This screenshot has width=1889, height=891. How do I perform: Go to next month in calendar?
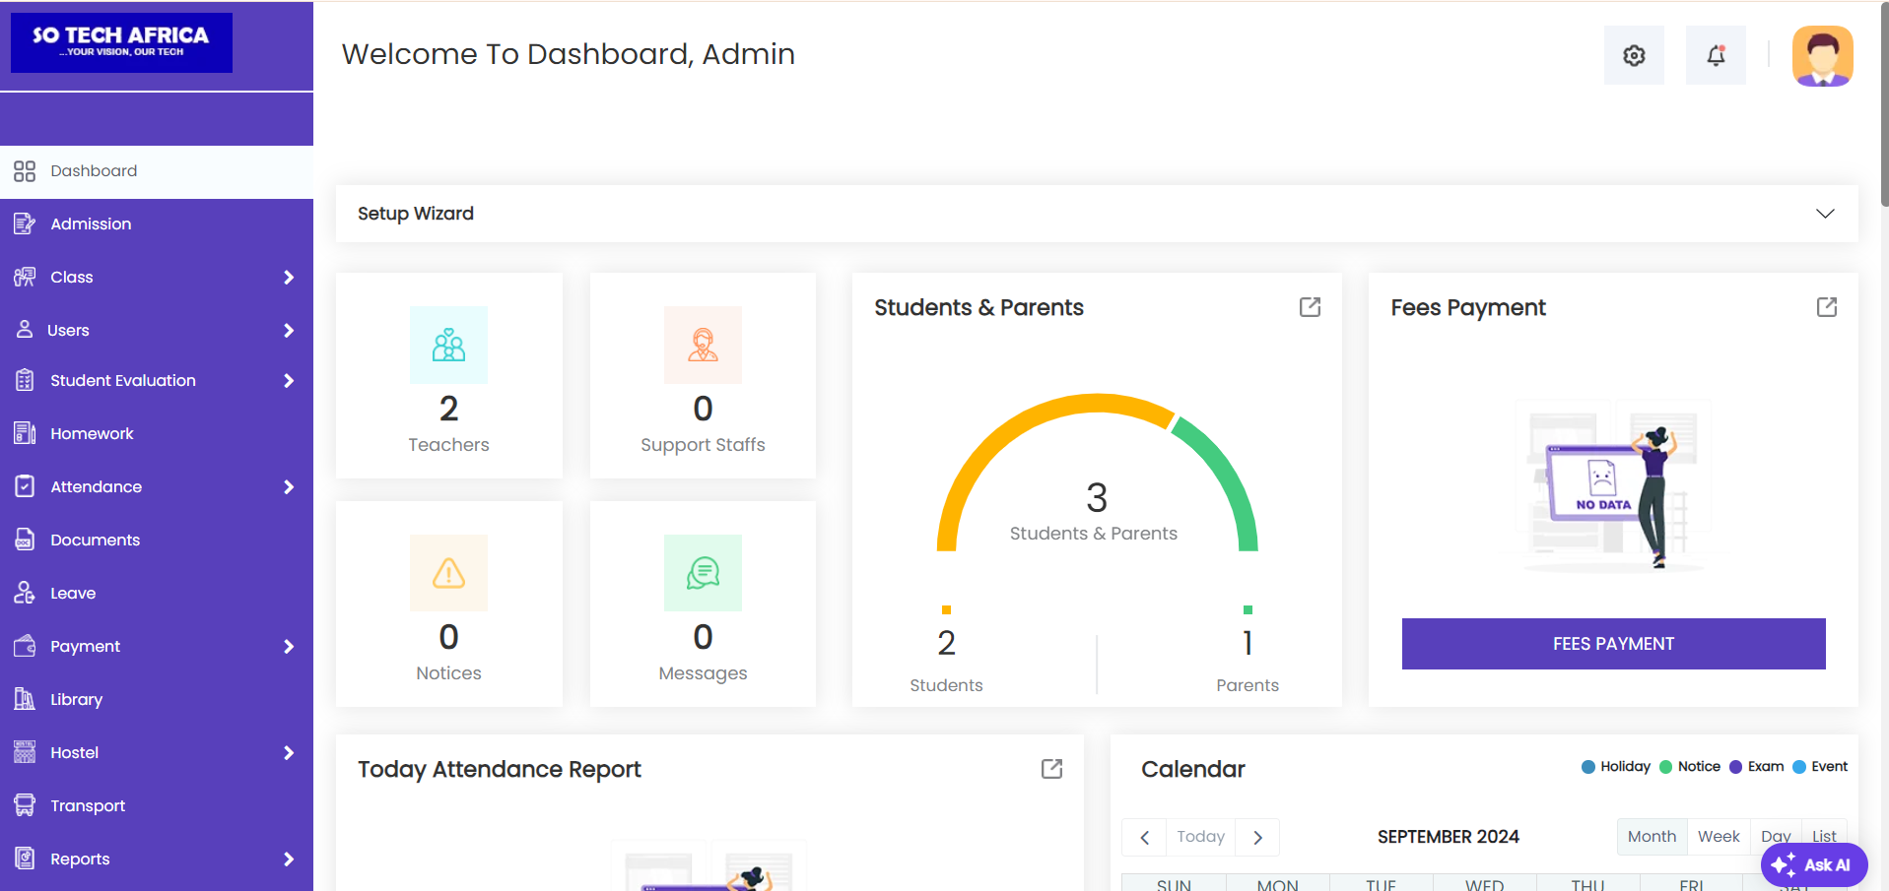point(1257,838)
